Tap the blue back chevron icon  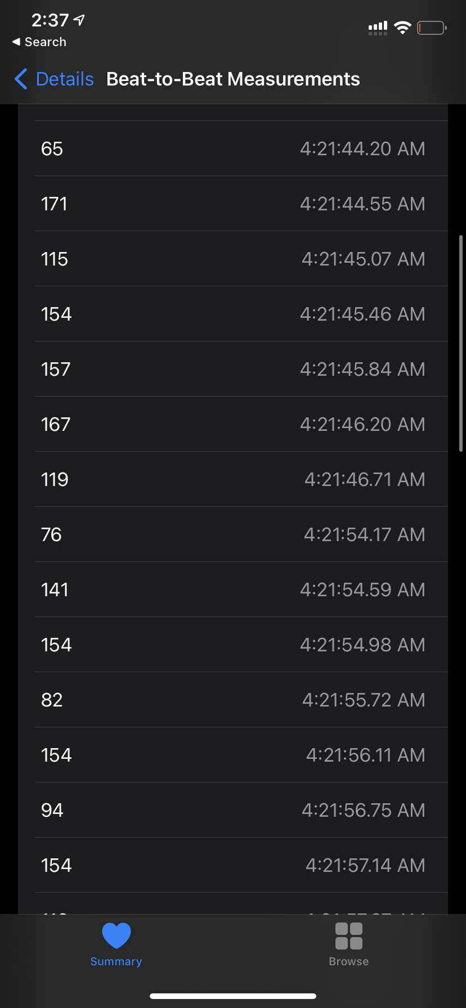click(x=21, y=79)
